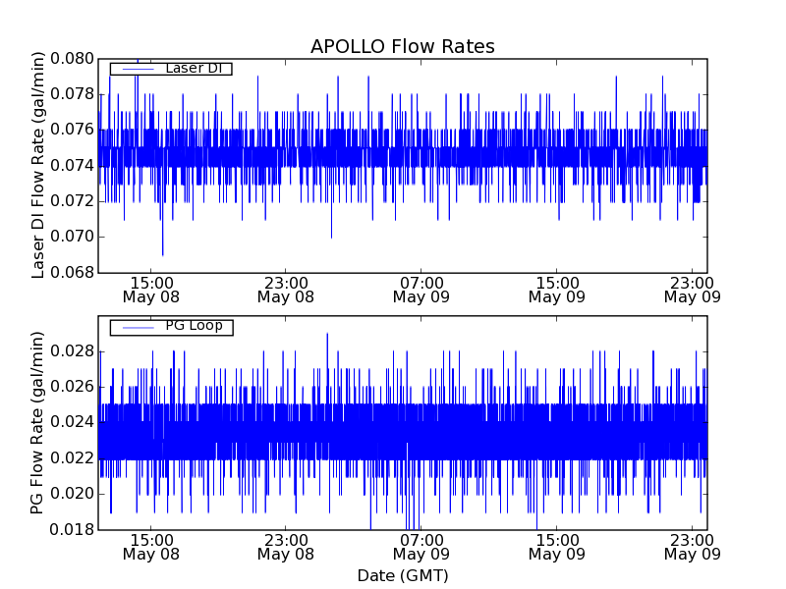The width and height of the screenshot is (786, 589).
Task: Click top plot's 07:00 May 09 tick label
Action: [x=421, y=289]
